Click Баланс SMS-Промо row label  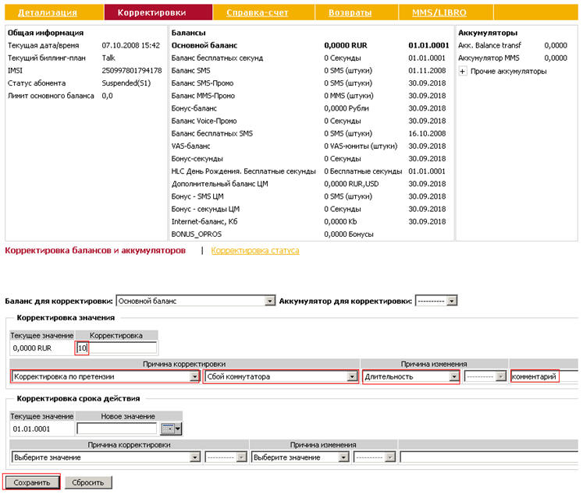[202, 83]
